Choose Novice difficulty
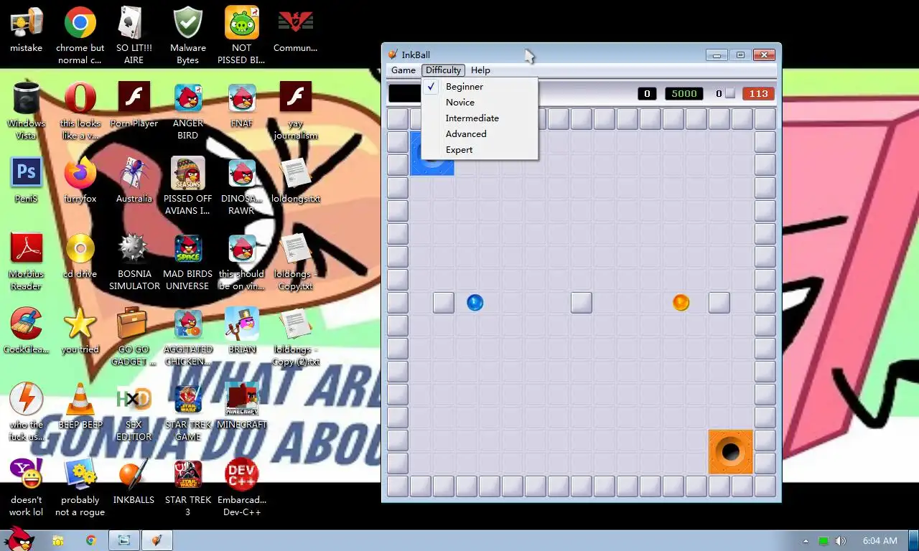This screenshot has width=919, height=551. [x=480, y=103]
